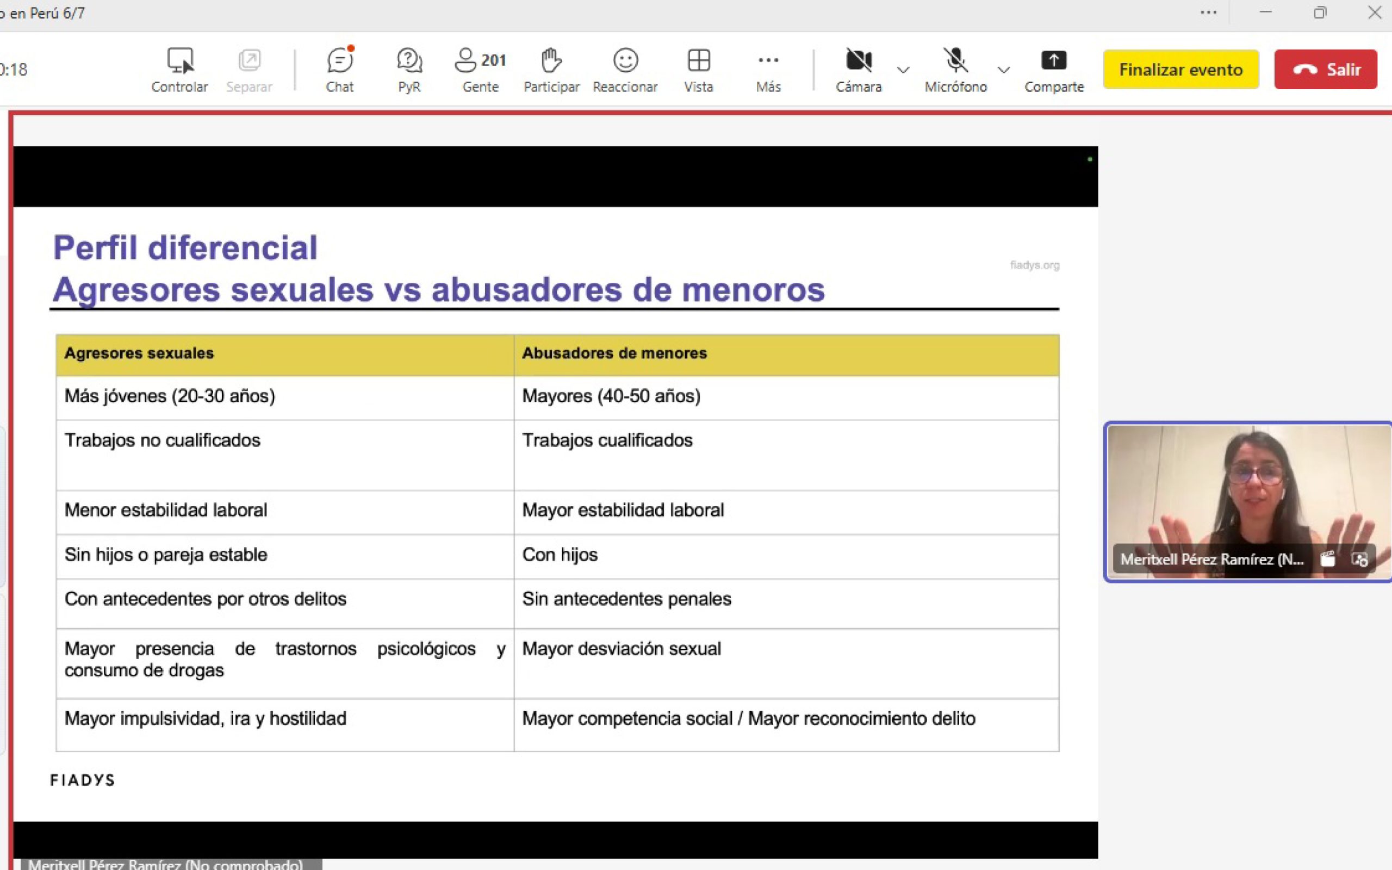Expand the Cámara device options chevron

tap(903, 70)
